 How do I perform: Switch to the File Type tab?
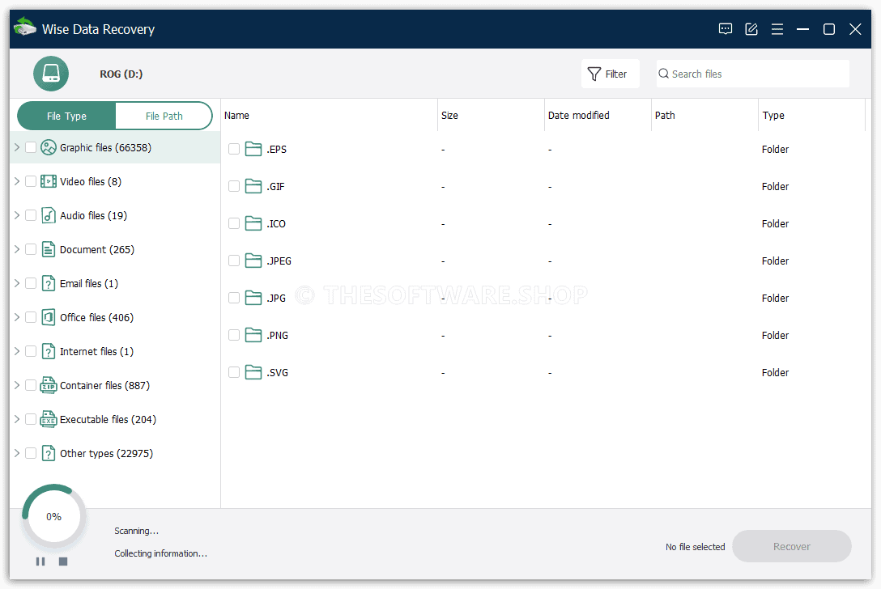pyautogui.click(x=66, y=117)
